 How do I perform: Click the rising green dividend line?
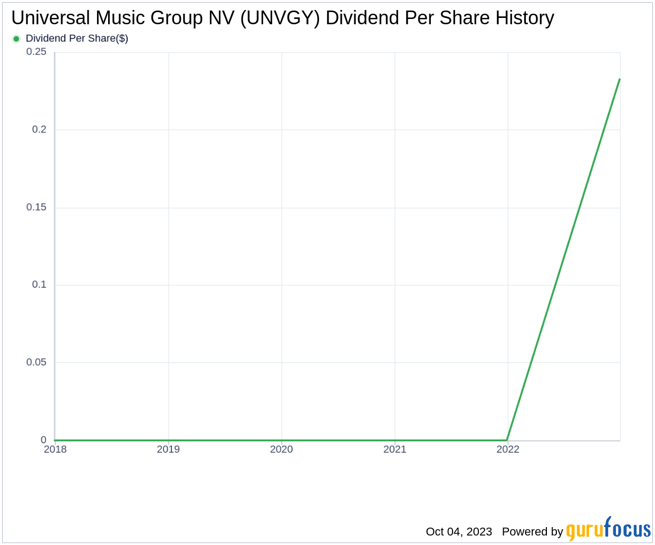tap(563, 259)
